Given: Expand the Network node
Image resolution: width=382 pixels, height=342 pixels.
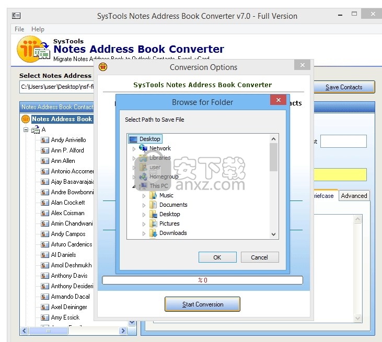Looking at the screenshot, I should [134, 149].
